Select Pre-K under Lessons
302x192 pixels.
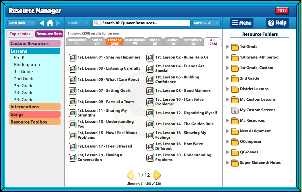coord(19,58)
